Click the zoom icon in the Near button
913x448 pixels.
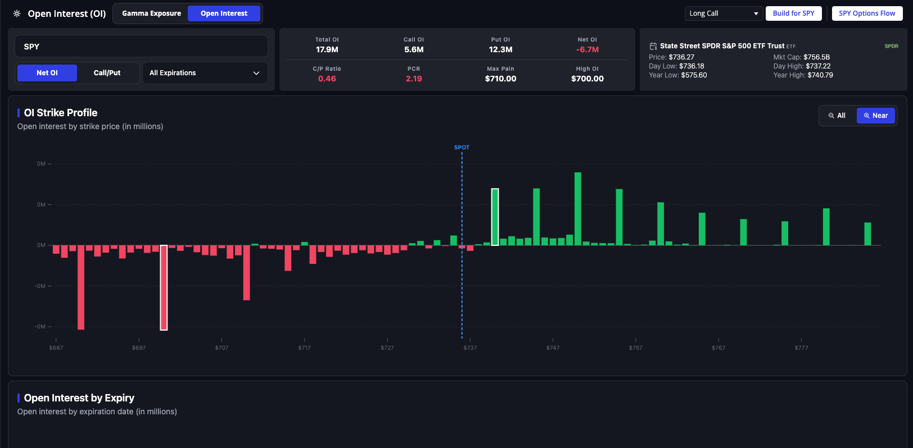(x=866, y=116)
